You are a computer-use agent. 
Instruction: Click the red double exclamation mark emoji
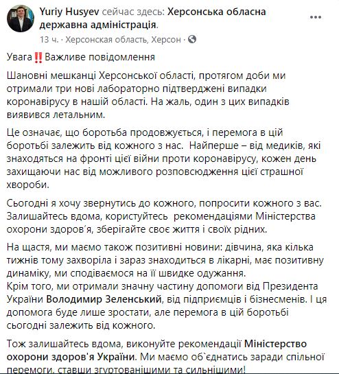(38, 58)
